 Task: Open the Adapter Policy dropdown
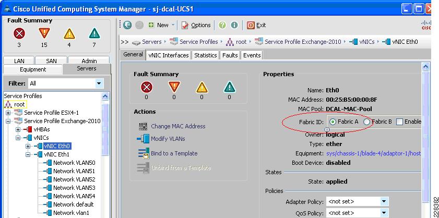[384, 201]
